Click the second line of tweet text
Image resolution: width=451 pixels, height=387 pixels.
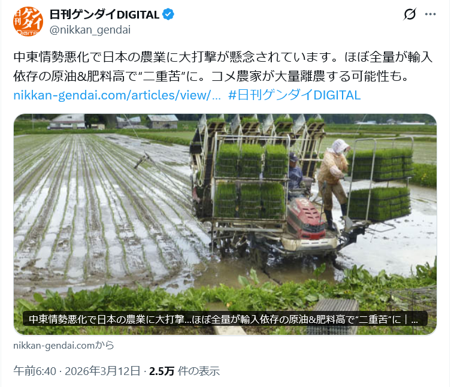point(211,76)
